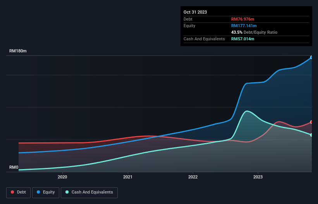Click the RM180m axis label
Screen dimensions: 318x204
click(18, 51)
